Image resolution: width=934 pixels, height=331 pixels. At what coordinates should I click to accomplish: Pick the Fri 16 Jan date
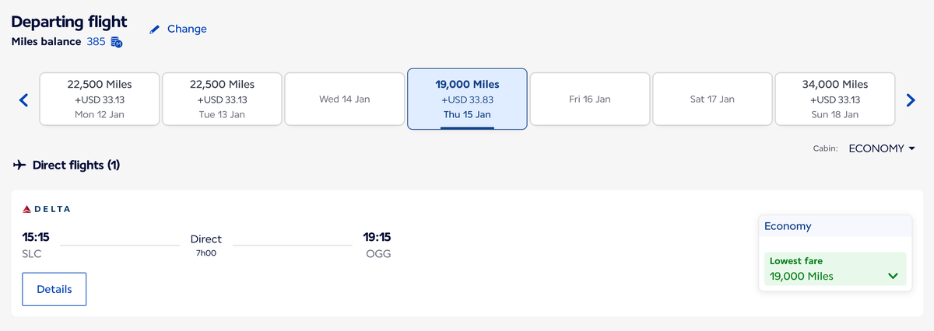[x=589, y=99]
